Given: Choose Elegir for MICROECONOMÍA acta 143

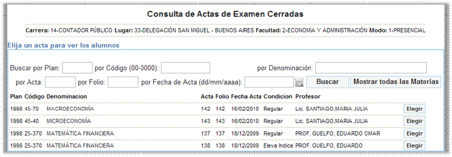Looking at the screenshot, I should [414, 121].
